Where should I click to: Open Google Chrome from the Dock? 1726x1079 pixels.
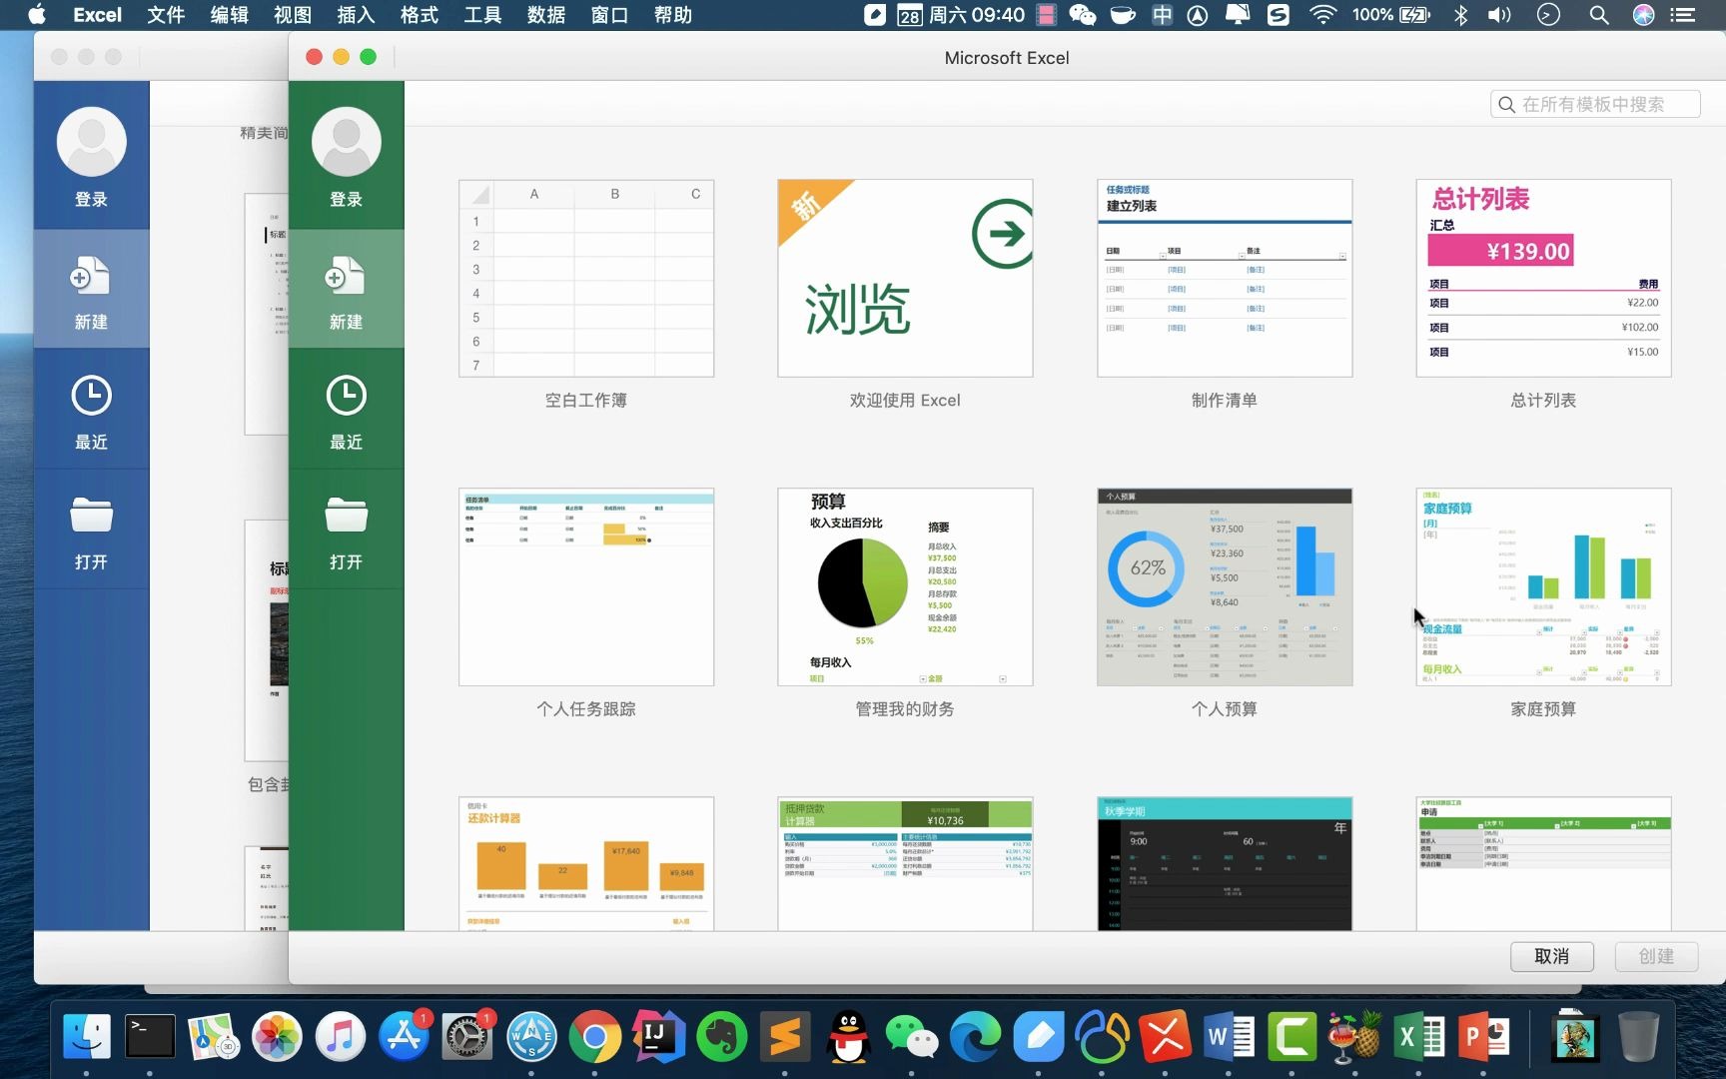(x=594, y=1037)
